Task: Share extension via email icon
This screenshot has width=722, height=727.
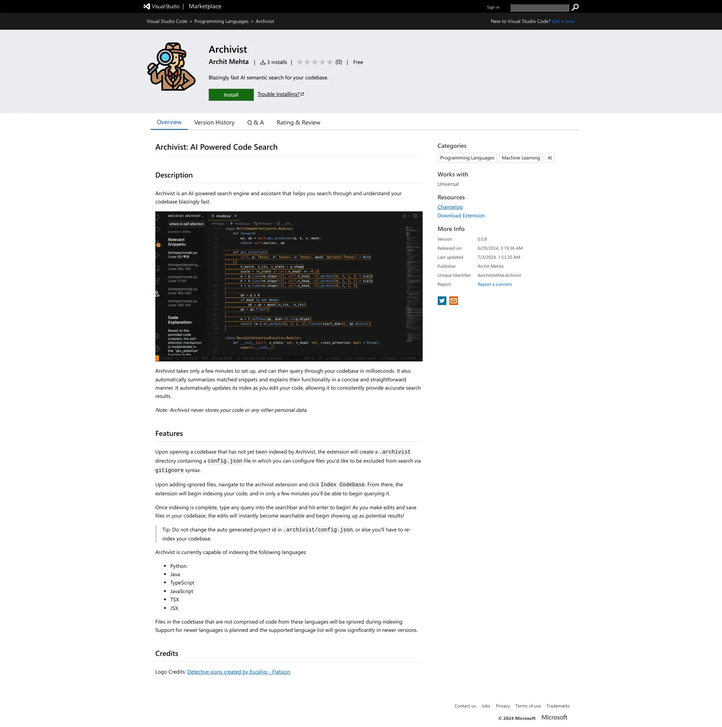Action: pos(454,301)
